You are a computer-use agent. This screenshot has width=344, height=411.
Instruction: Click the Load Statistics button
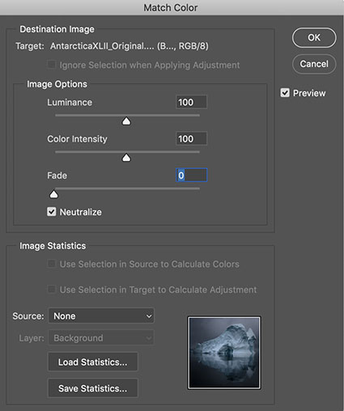(93, 362)
